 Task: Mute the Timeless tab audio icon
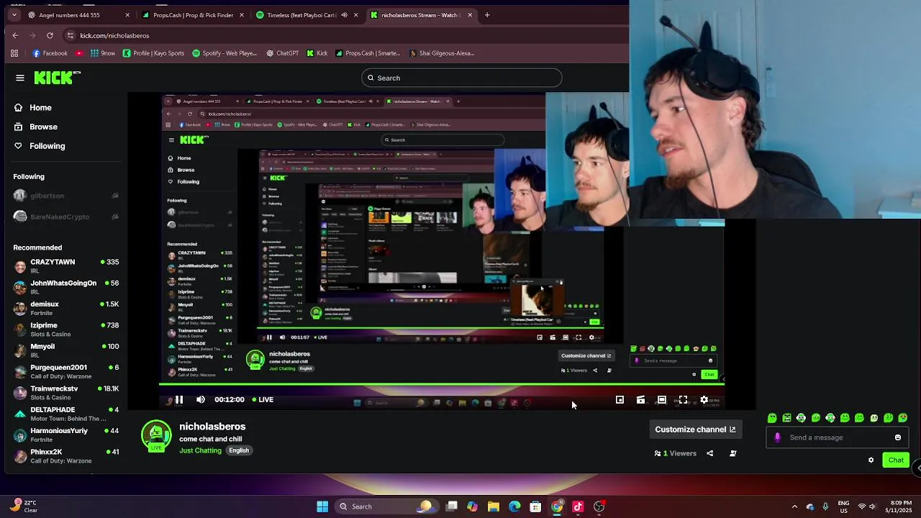coord(344,15)
